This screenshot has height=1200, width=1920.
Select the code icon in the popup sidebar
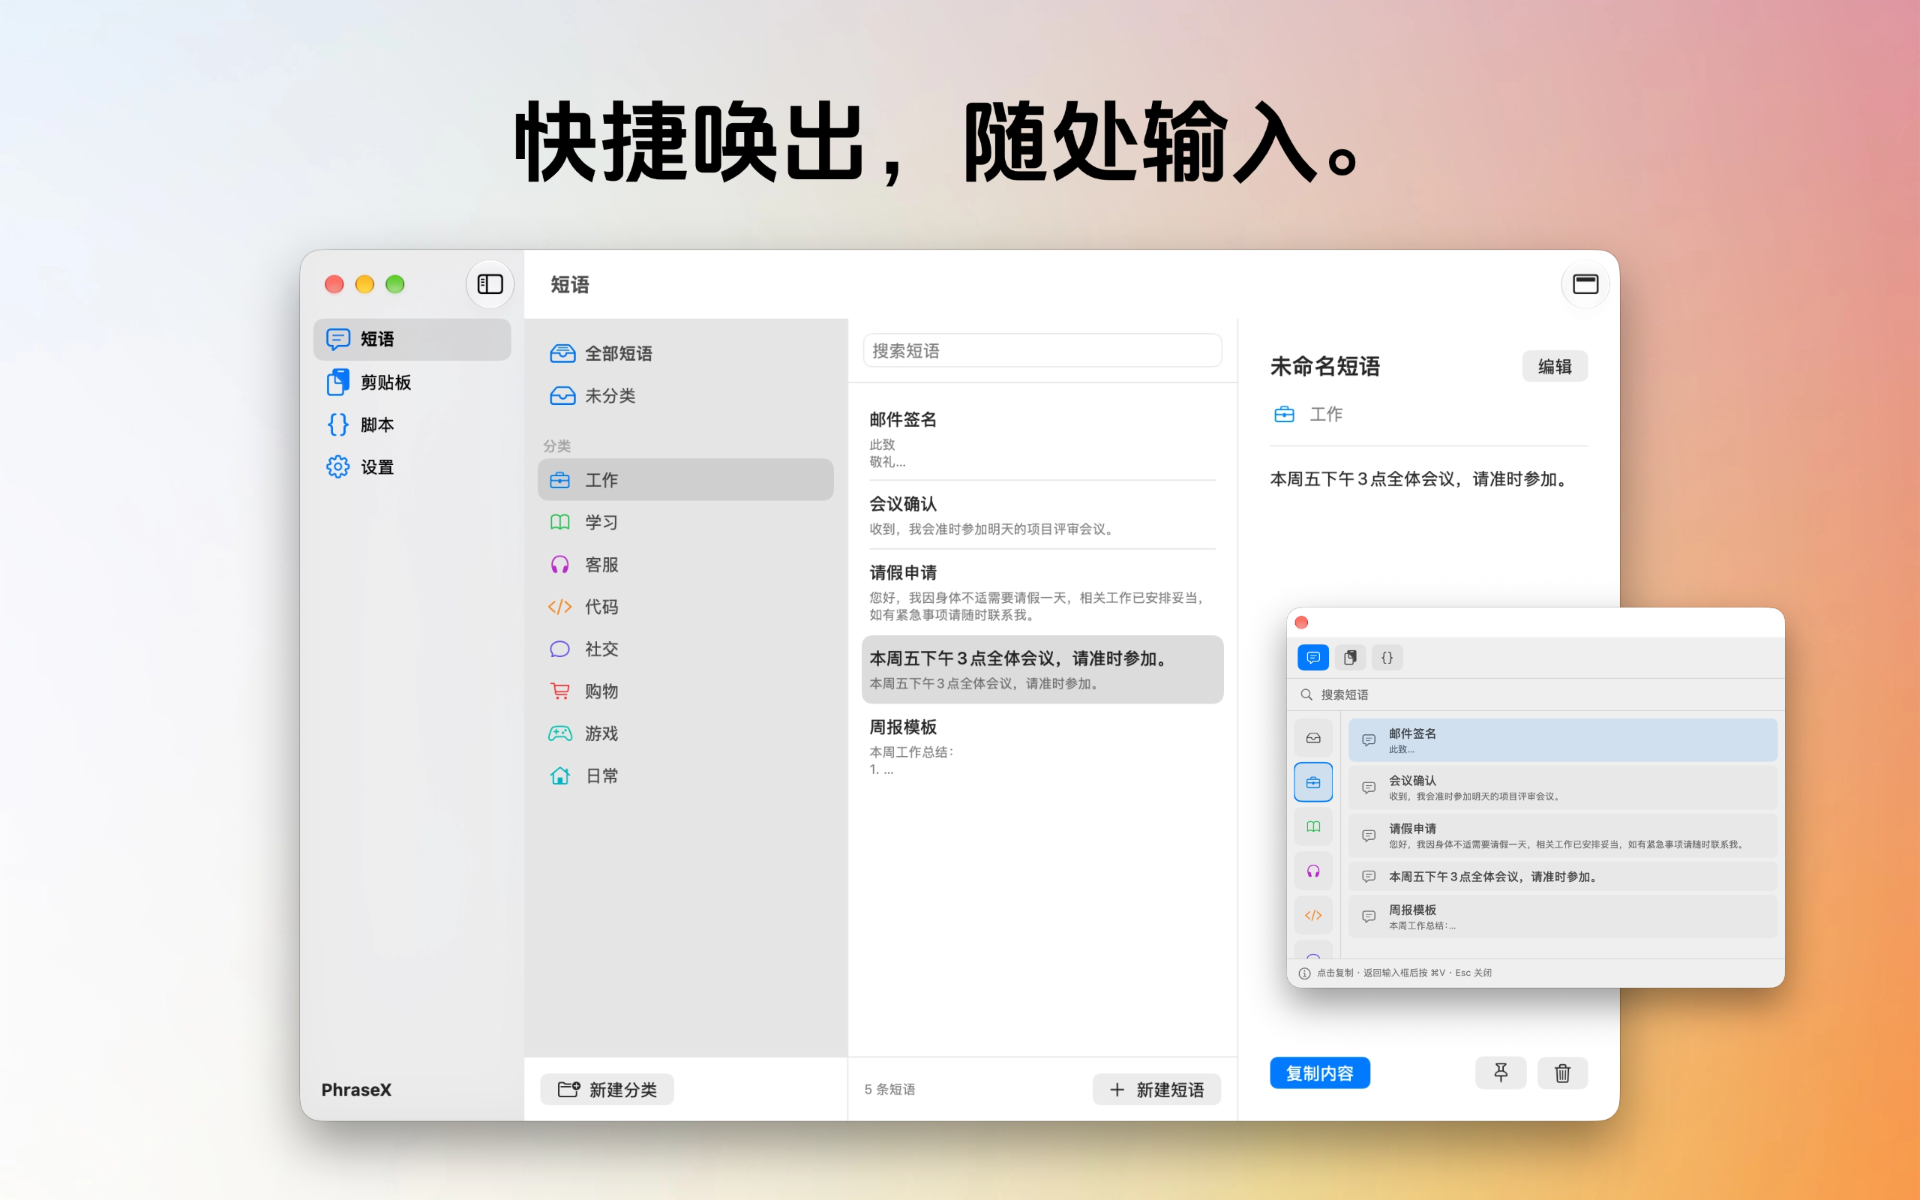(1313, 915)
